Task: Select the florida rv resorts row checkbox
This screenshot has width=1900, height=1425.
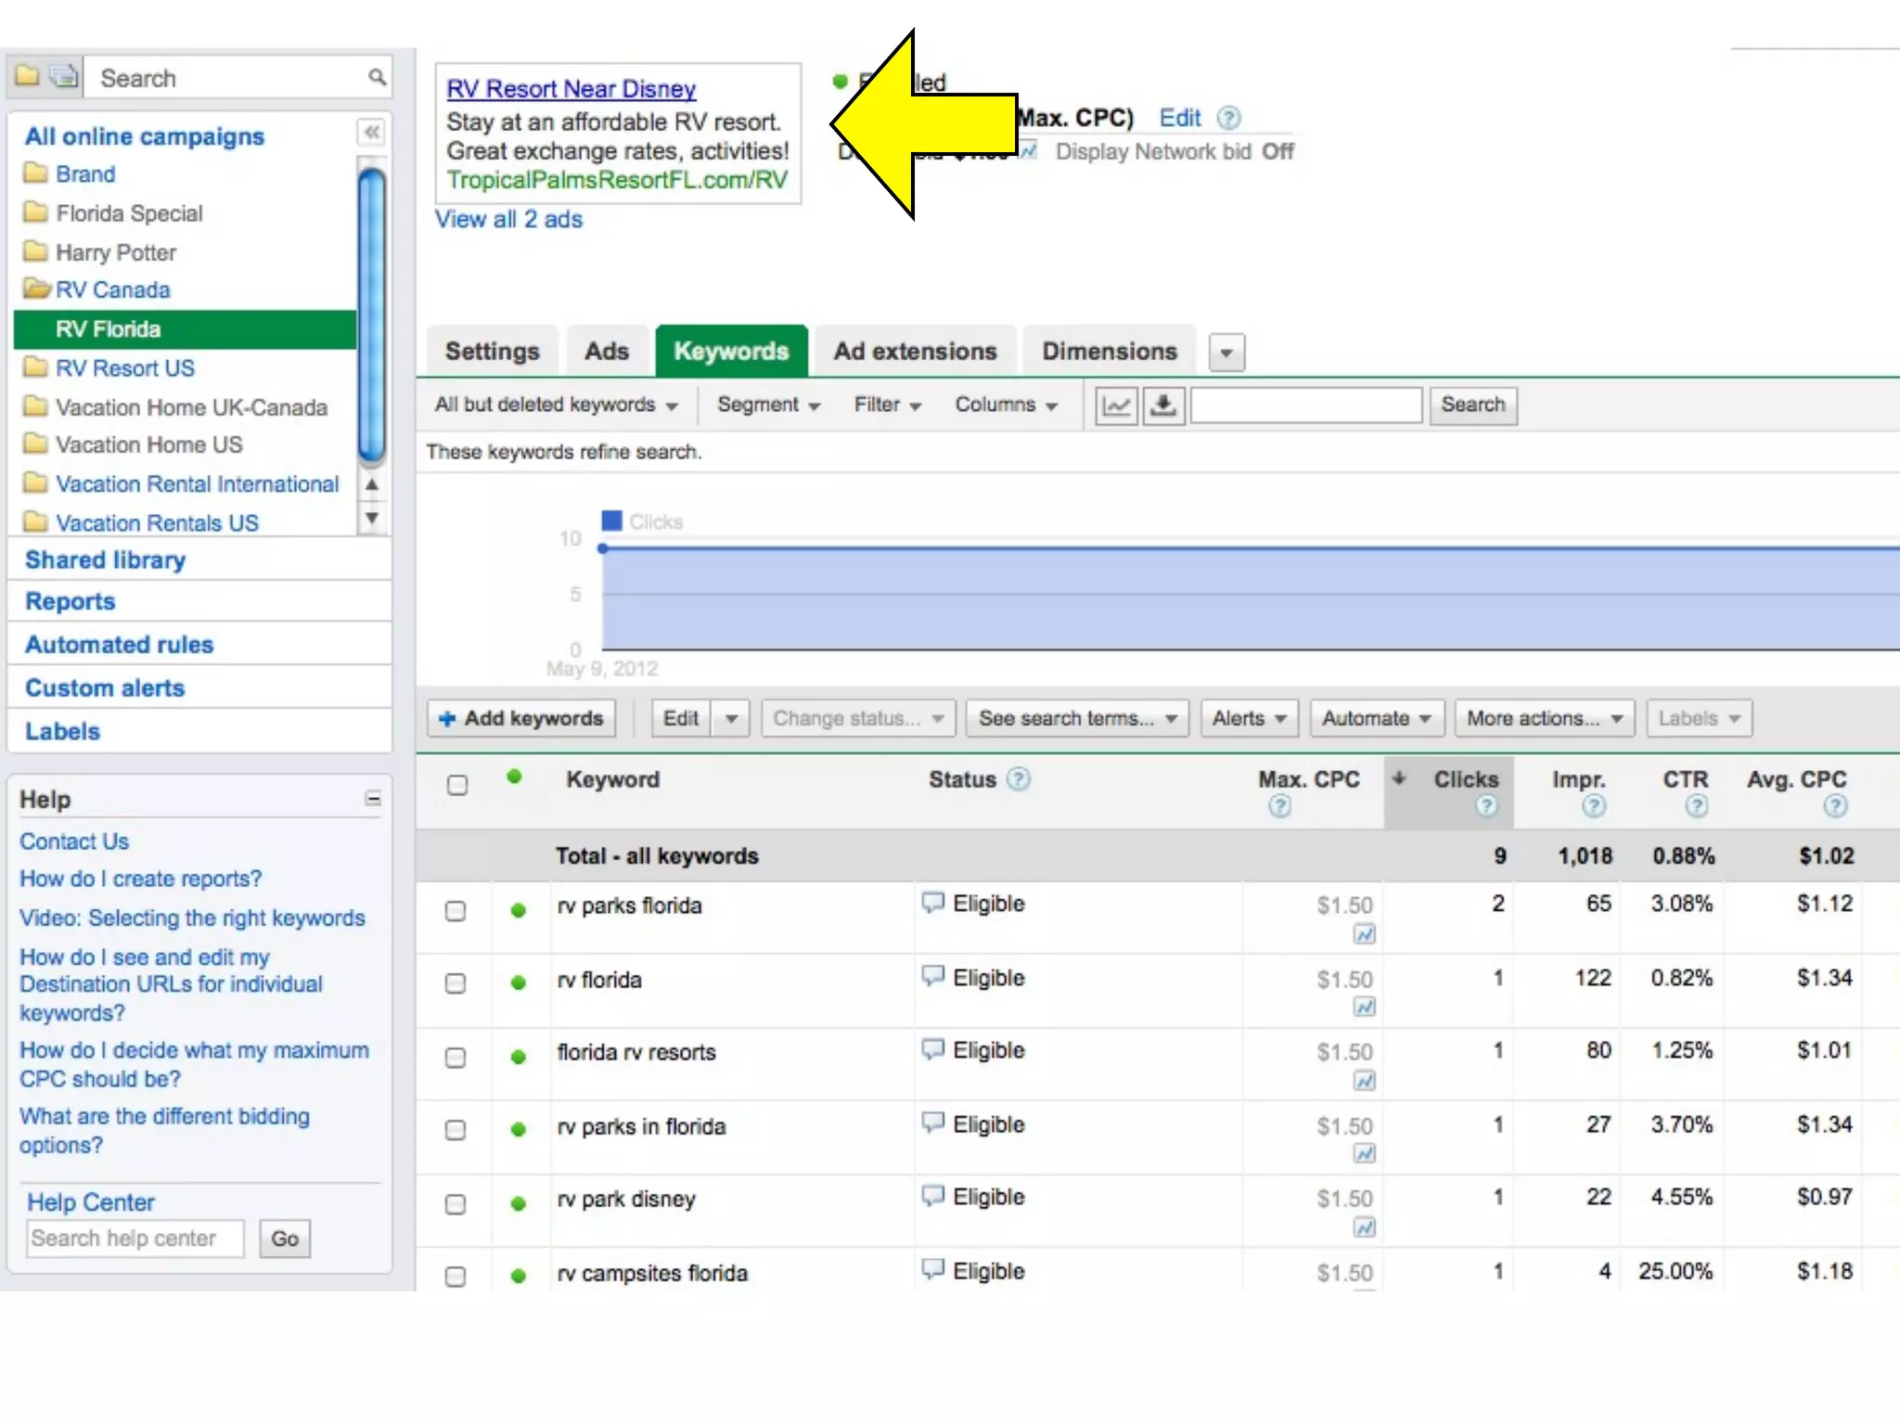Action: 456,1058
